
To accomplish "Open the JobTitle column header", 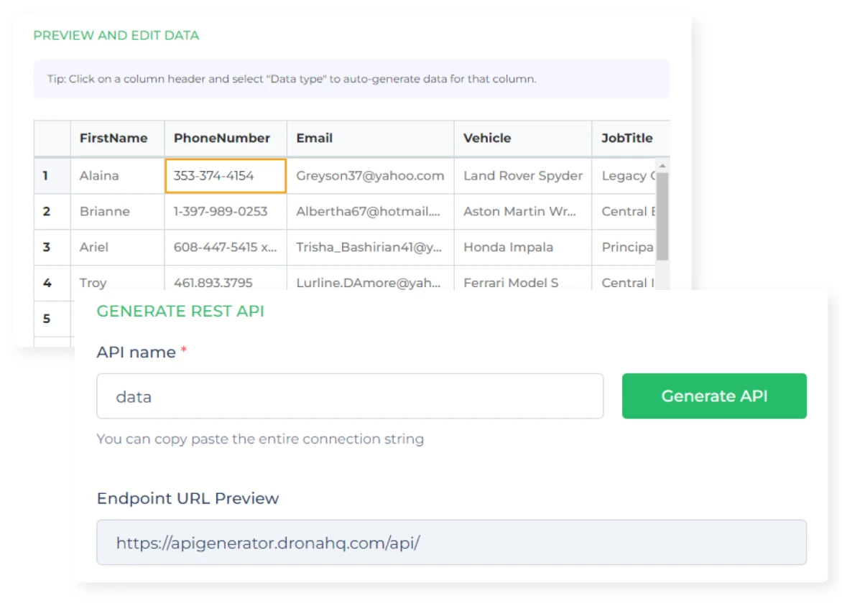I will [x=631, y=139].
